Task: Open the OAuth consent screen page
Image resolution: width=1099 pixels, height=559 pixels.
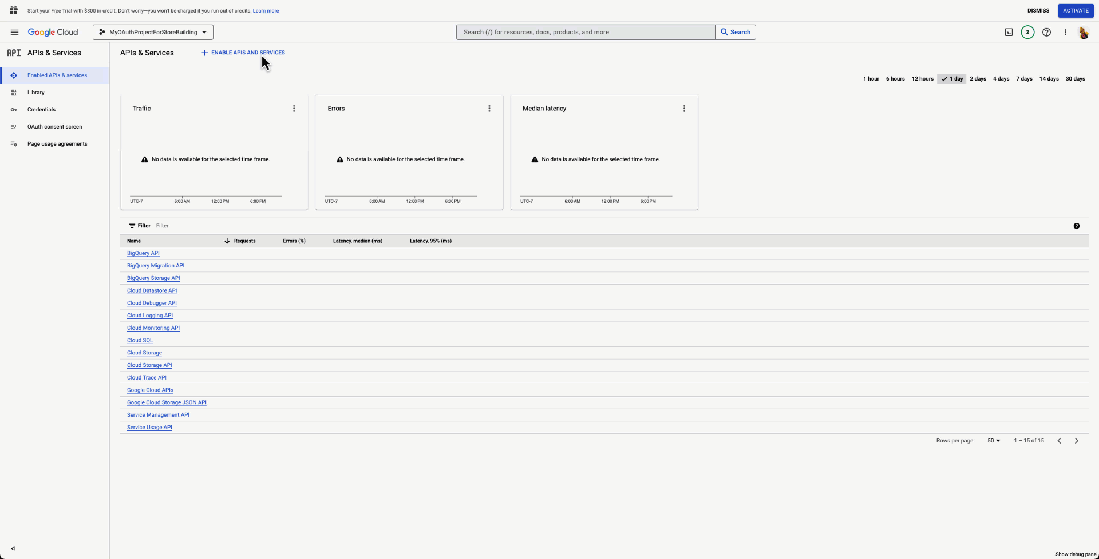Action: click(54, 126)
